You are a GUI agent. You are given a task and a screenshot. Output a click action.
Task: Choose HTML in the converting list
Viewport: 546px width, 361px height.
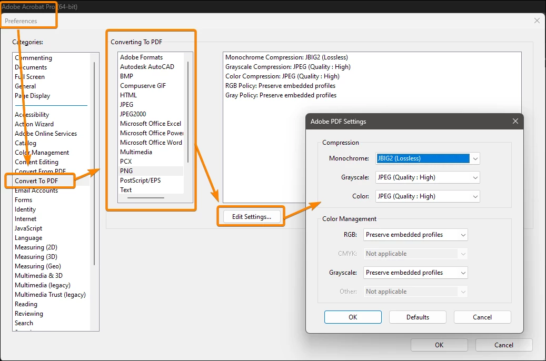[128, 95]
